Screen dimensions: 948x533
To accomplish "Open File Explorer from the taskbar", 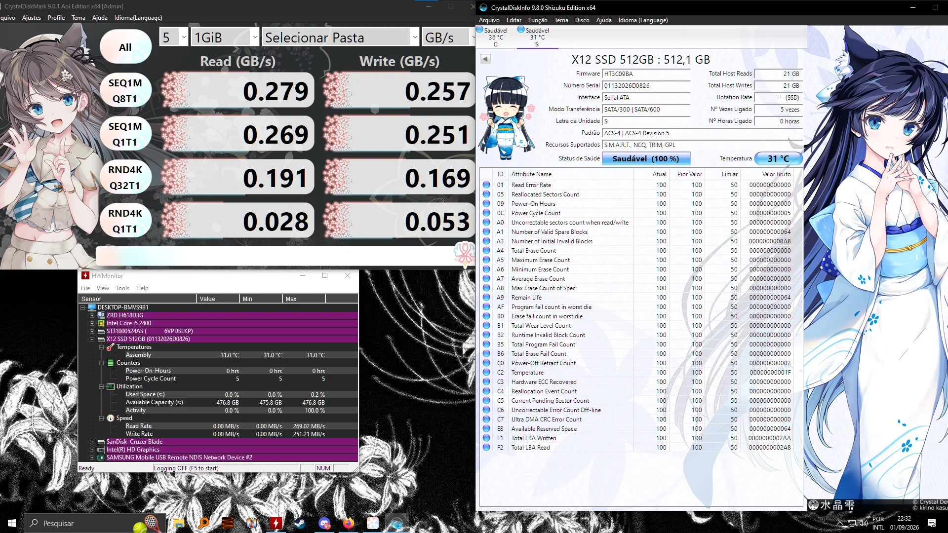I will pos(179,523).
